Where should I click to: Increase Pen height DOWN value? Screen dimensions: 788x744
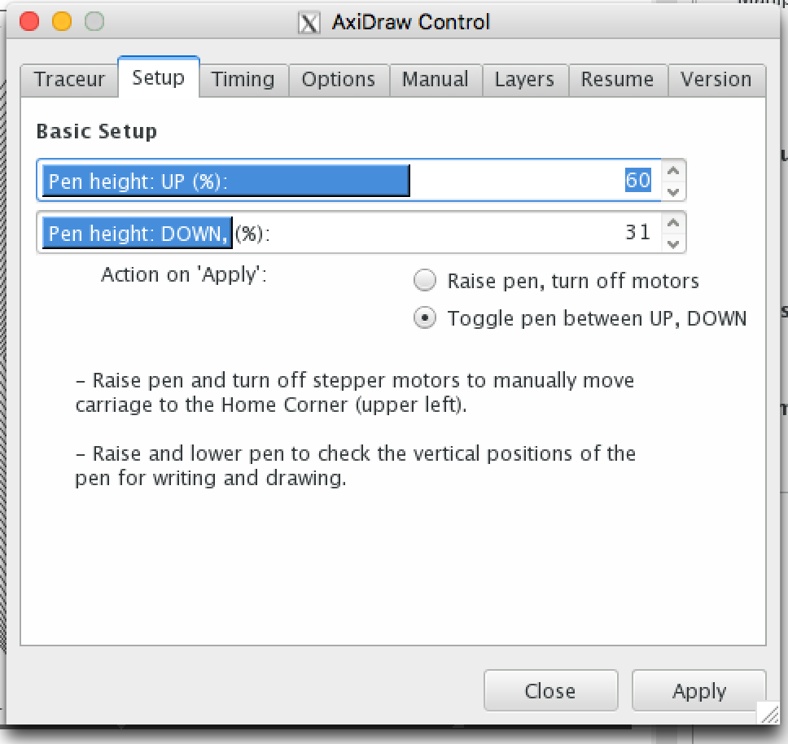(673, 223)
